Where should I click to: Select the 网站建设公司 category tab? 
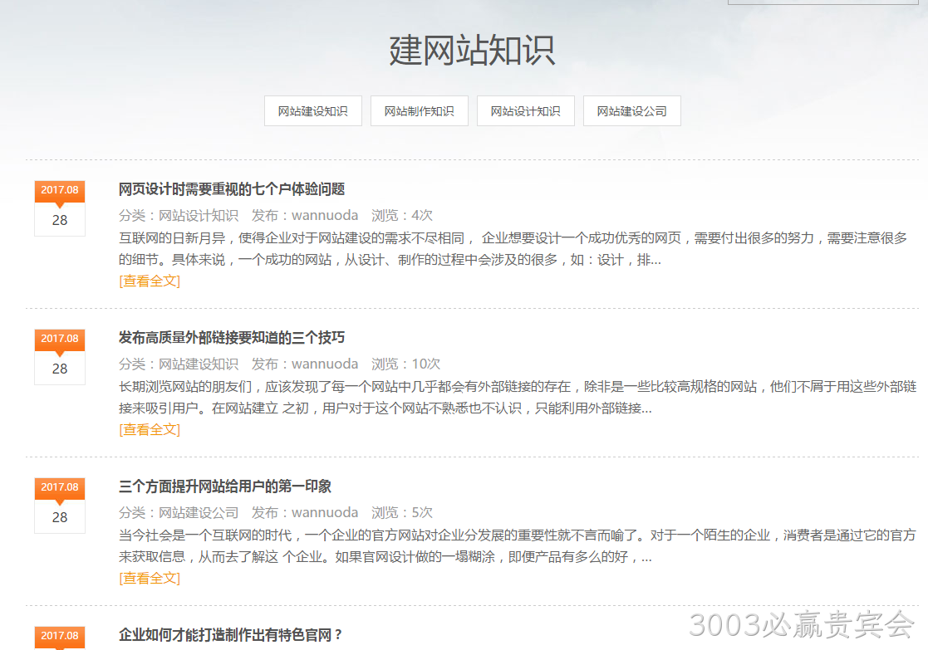(x=632, y=110)
